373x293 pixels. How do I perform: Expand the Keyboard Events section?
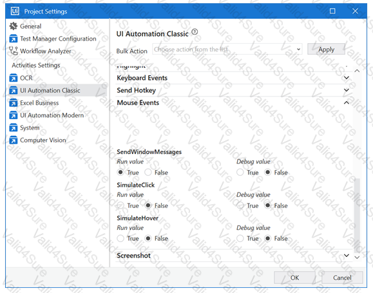347,78
